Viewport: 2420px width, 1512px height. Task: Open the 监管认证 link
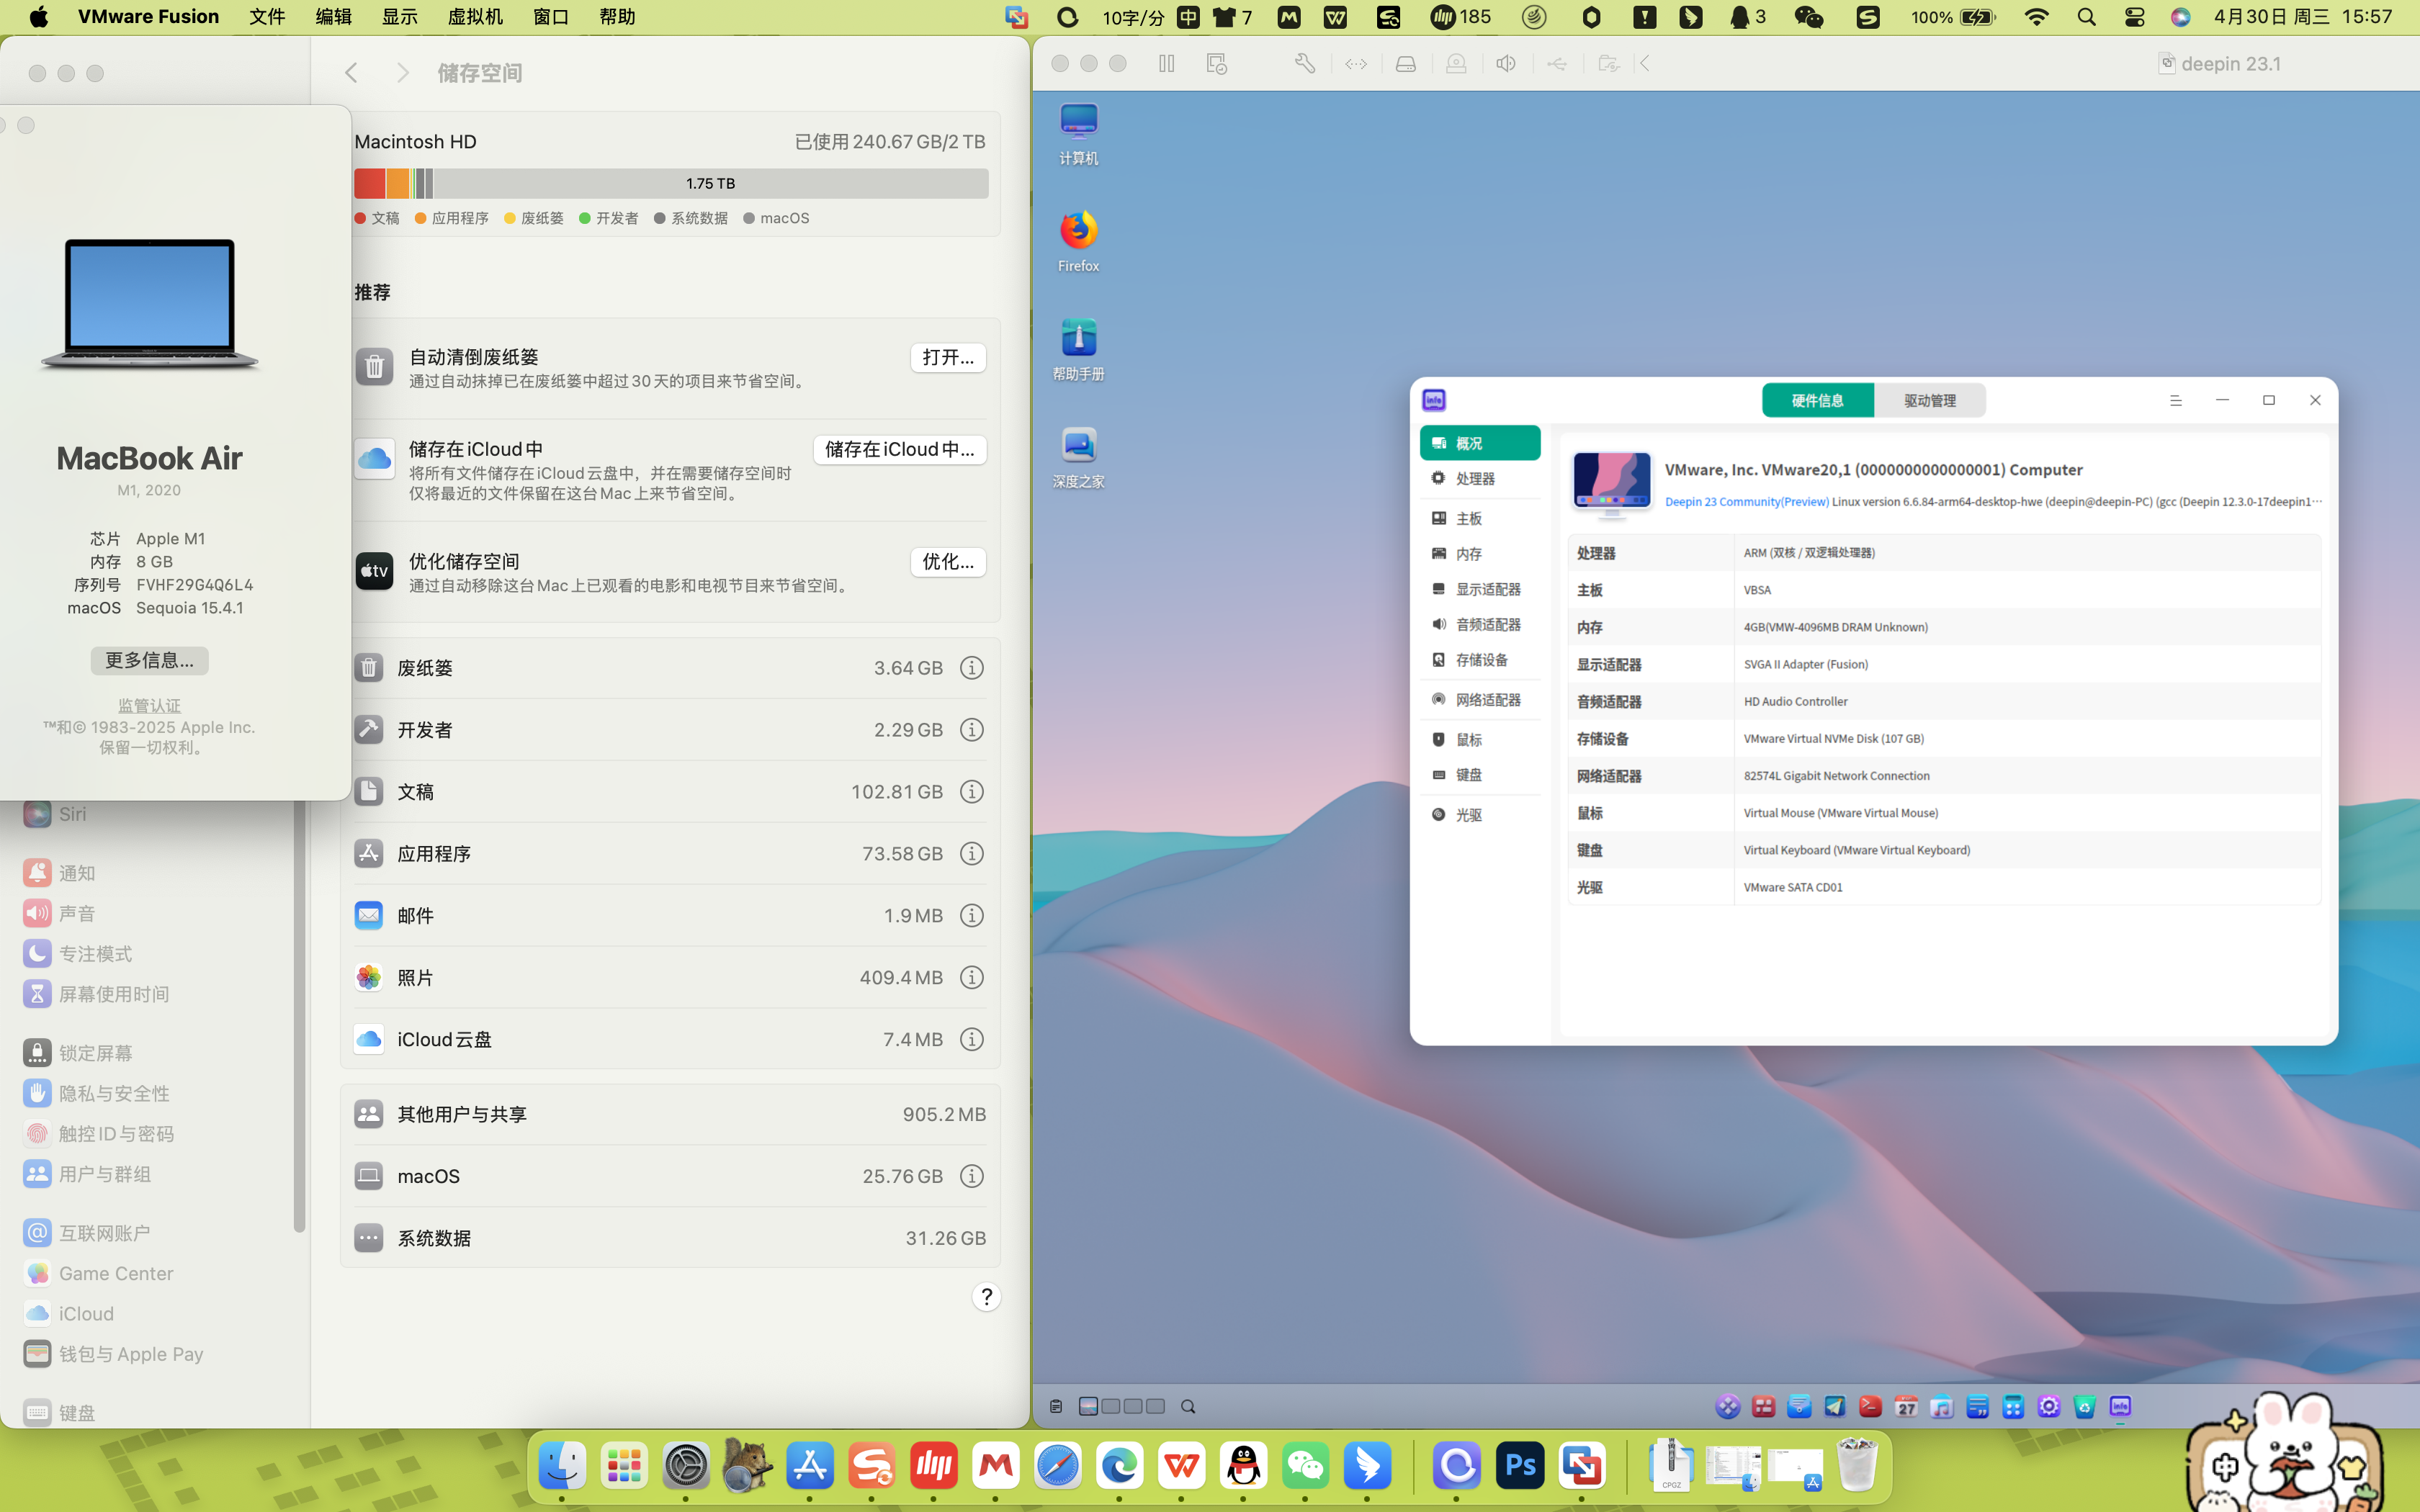(149, 706)
